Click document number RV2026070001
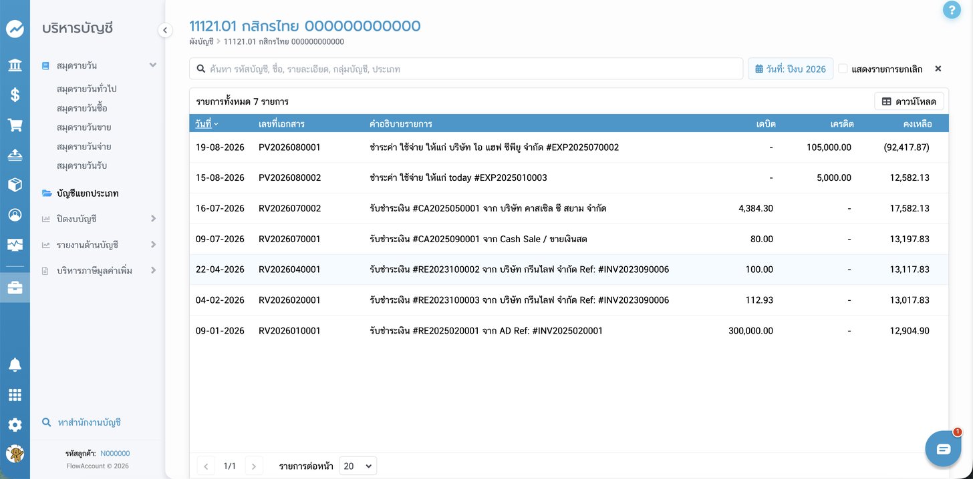The height and width of the screenshot is (479, 973). [x=289, y=239]
